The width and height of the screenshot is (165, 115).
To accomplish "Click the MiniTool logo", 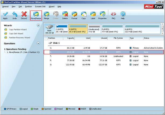I will (x=154, y=7).
